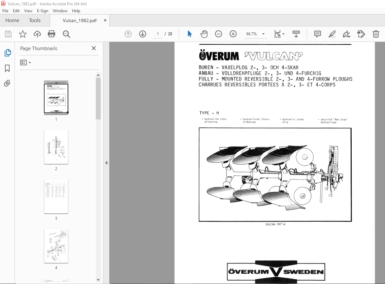Click 'Page Thumbnails' panel title
Screen dimensions: 385x284
(x=39, y=48)
